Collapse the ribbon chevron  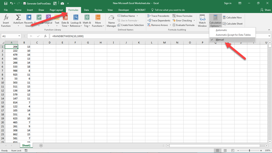269,30
